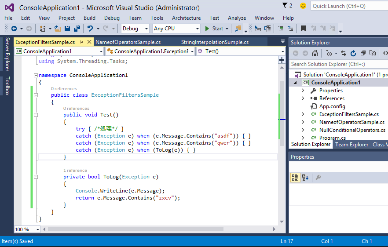388x247 pixels.
Task: Click Property Pages wrench icon in Properties
Action: pos(318,178)
